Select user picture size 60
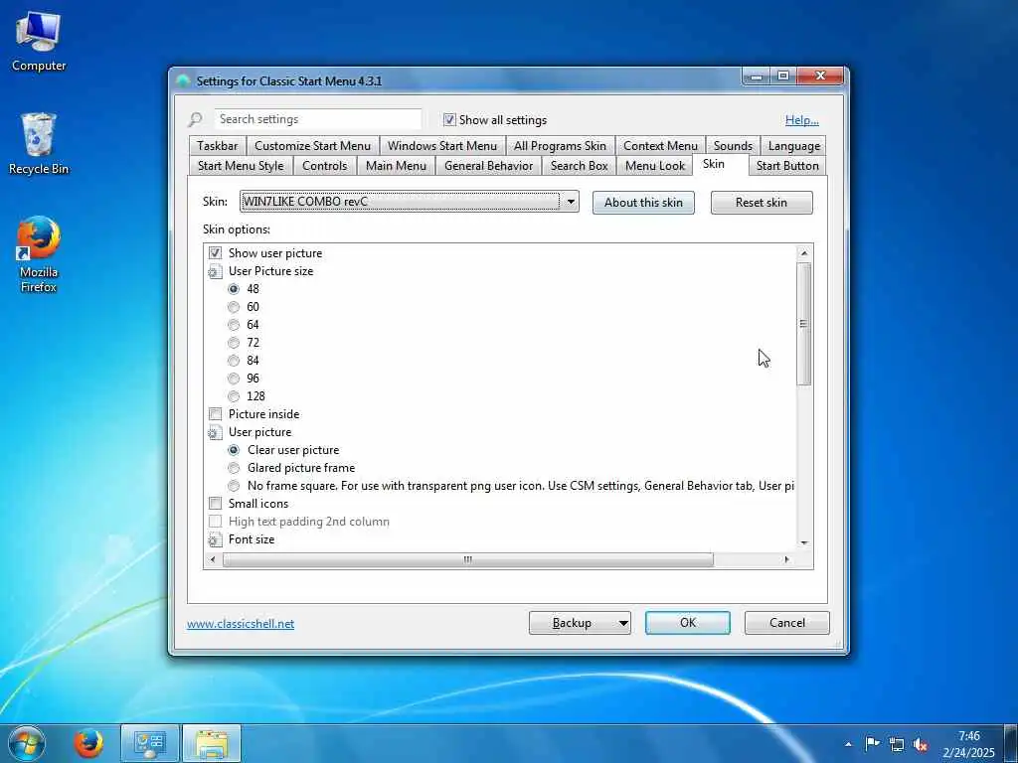 coord(234,307)
